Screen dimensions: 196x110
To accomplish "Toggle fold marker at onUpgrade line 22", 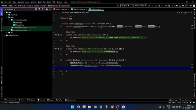I will [61, 49].
